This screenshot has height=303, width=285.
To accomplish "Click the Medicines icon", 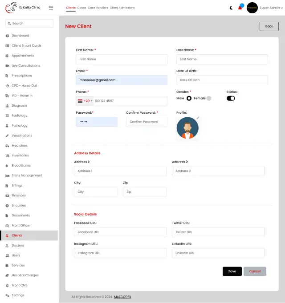I will (x=7, y=146).
